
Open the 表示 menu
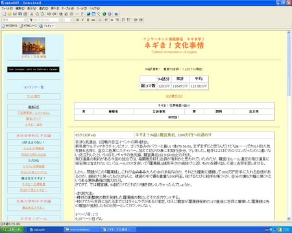(32, 8)
